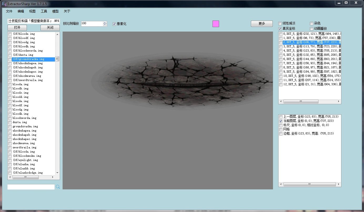Toggle the 像素化 checkbox
Image resolution: width=364 pixels, height=212 pixels.
pyautogui.click(x=114, y=24)
